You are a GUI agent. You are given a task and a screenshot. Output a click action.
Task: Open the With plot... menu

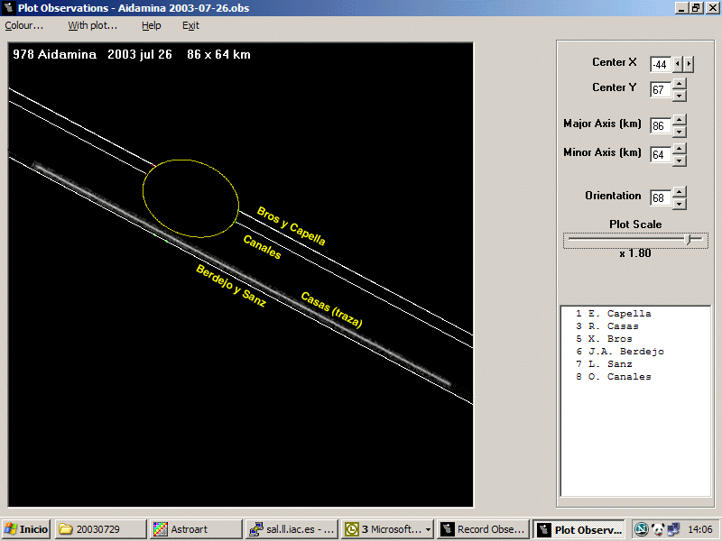pos(93,26)
